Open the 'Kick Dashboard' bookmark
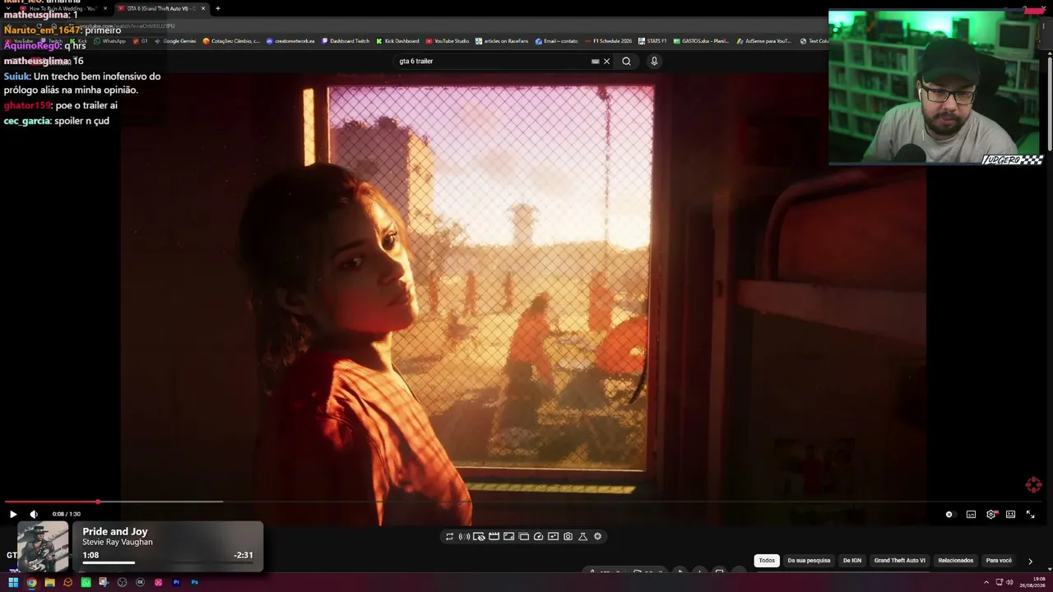Image resolution: width=1053 pixels, height=592 pixels. pyautogui.click(x=397, y=41)
